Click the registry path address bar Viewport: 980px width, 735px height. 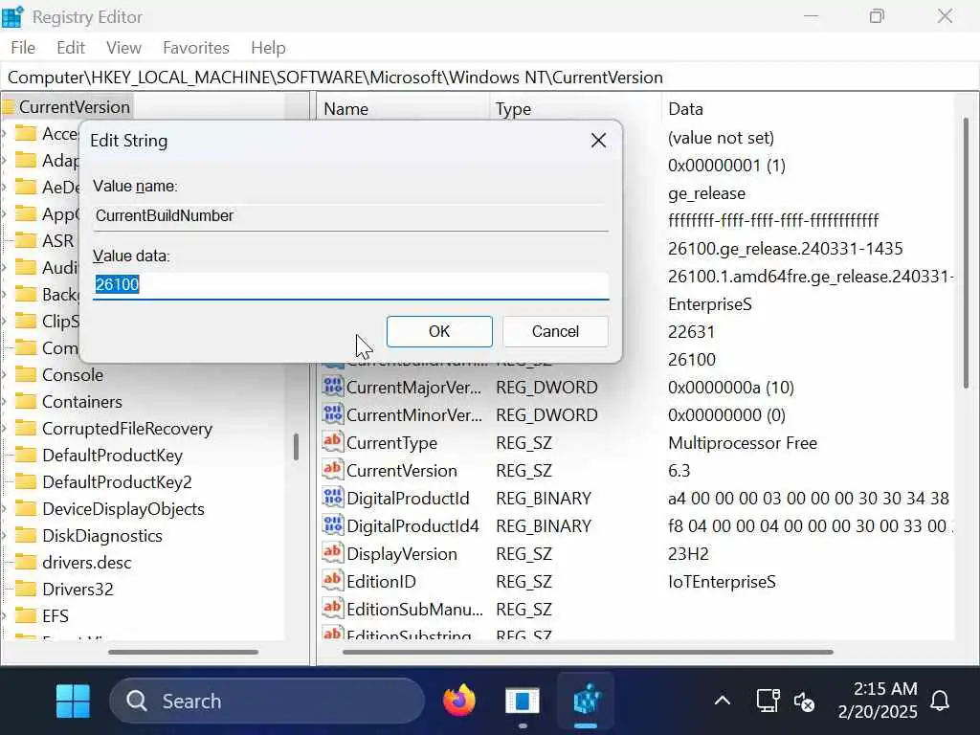tap(490, 78)
